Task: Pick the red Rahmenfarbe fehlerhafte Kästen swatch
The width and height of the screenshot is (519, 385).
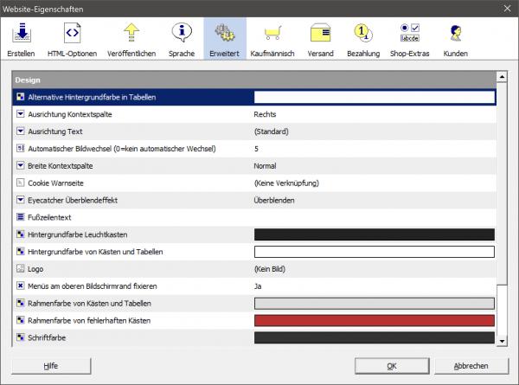Action: [374, 320]
